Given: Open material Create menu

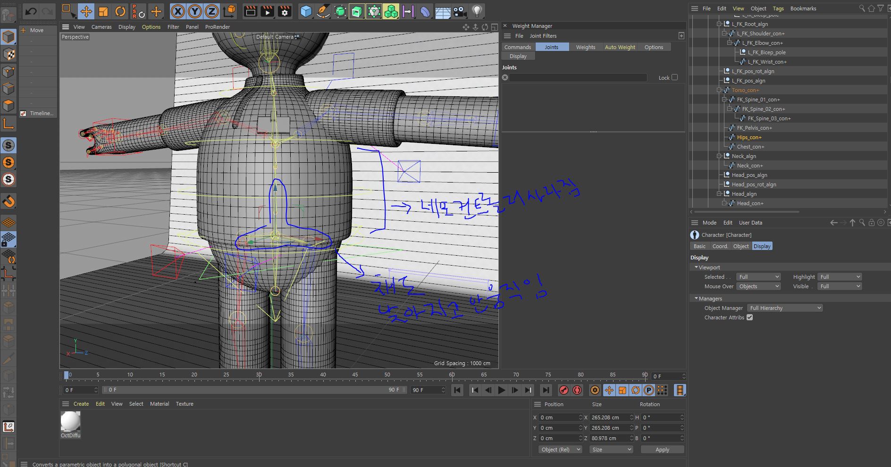Looking at the screenshot, I should coord(81,404).
